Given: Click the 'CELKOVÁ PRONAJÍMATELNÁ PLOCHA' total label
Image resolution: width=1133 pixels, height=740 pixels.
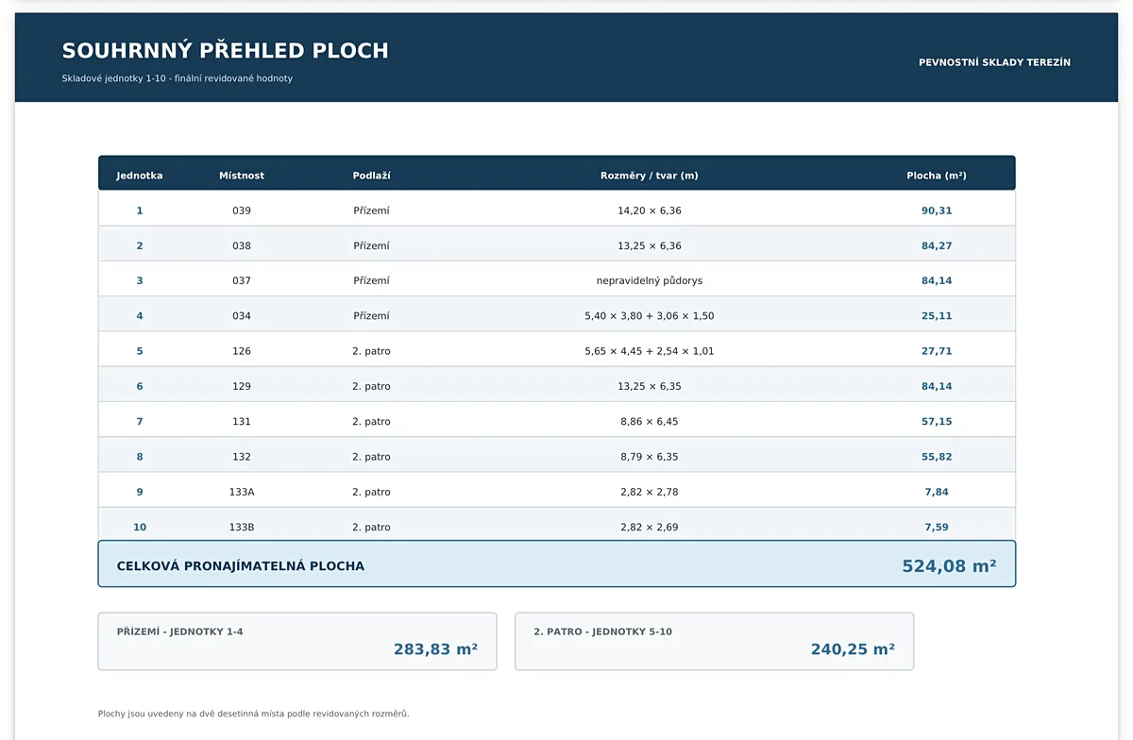Looking at the screenshot, I should point(241,566).
